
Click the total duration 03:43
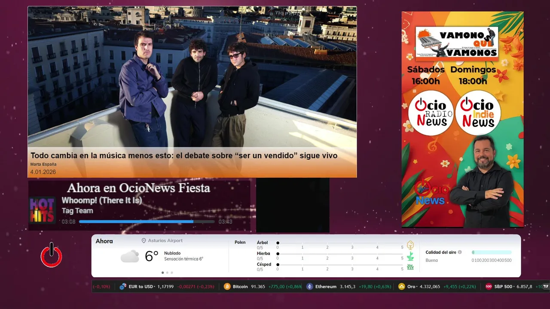point(225,222)
